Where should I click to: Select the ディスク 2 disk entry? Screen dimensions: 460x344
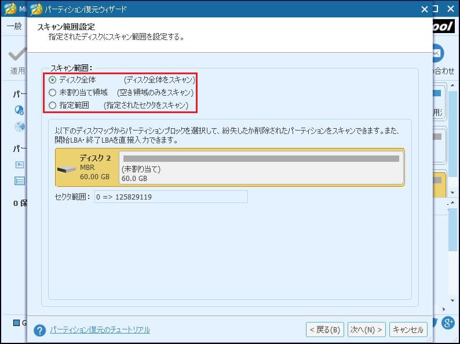229,167
